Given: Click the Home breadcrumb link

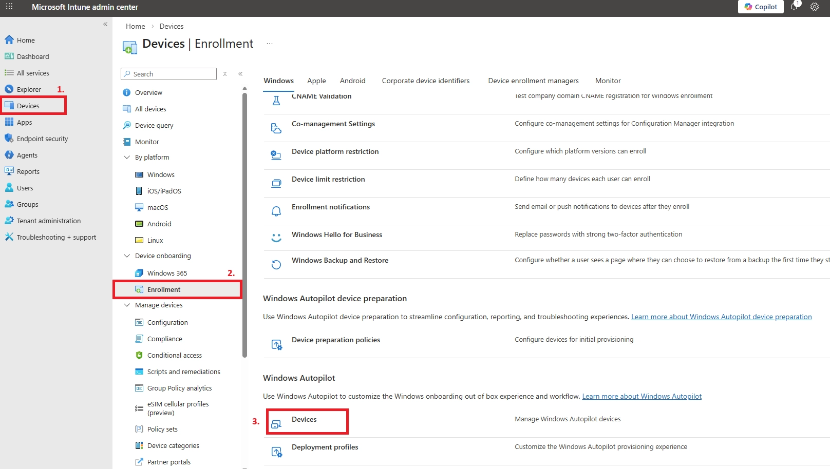Looking at the screenshot, I should click(135, 26).
